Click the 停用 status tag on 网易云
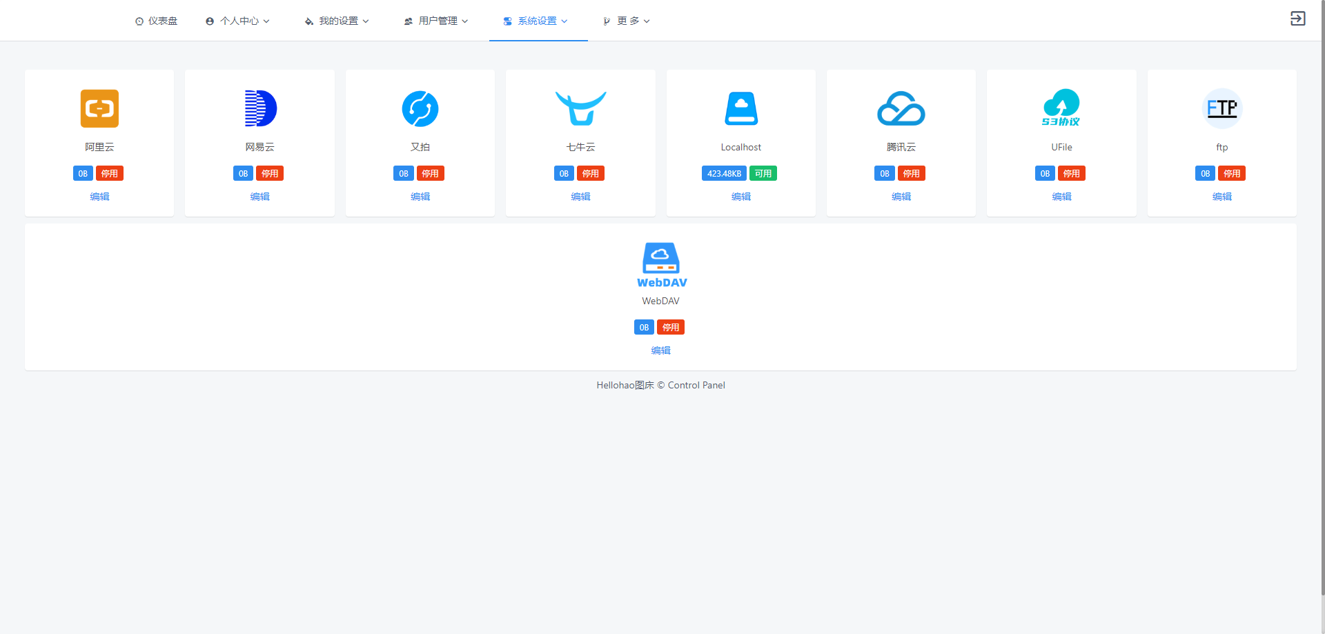 [x=270, y=173]
